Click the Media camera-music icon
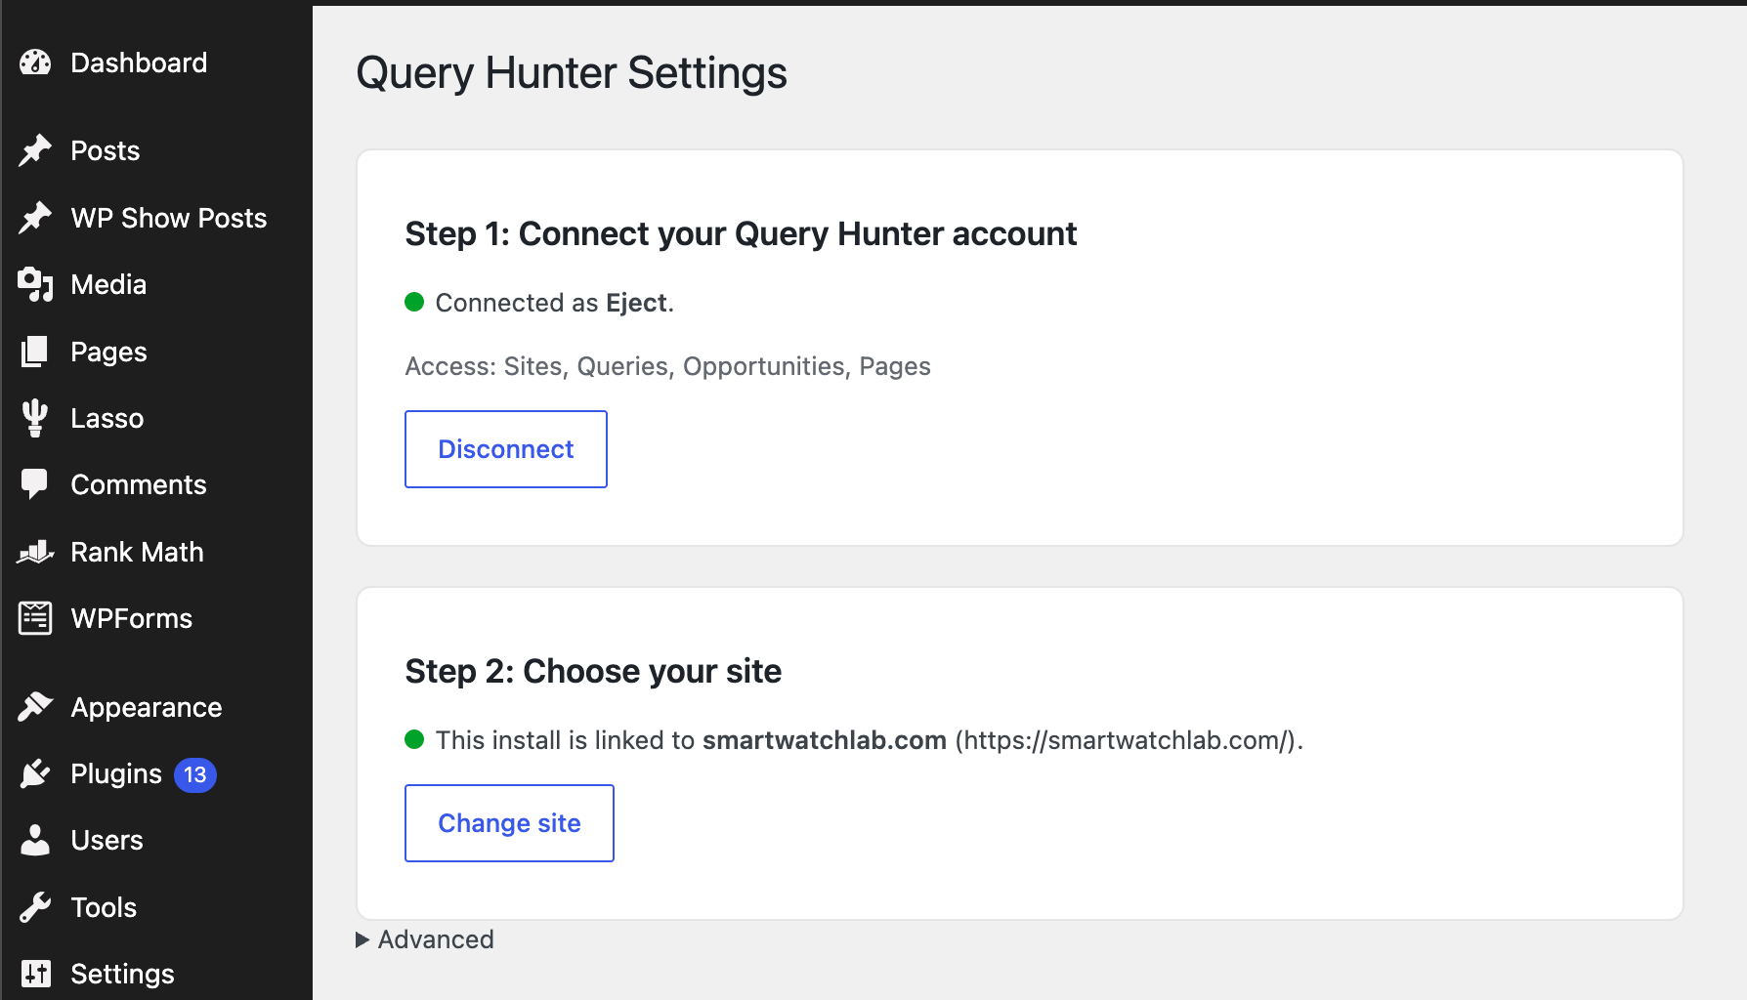Screen dimensions: 1747x1000 pos(35,284)
